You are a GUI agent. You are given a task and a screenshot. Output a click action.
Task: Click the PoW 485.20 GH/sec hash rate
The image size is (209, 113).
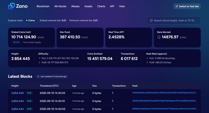pos(160,62)
